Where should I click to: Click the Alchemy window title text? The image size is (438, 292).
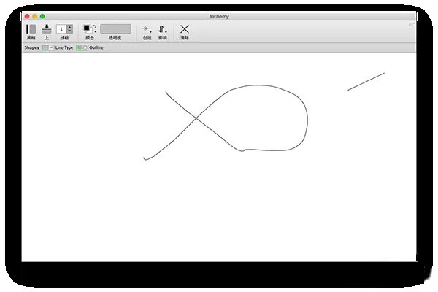click(219, 15)
